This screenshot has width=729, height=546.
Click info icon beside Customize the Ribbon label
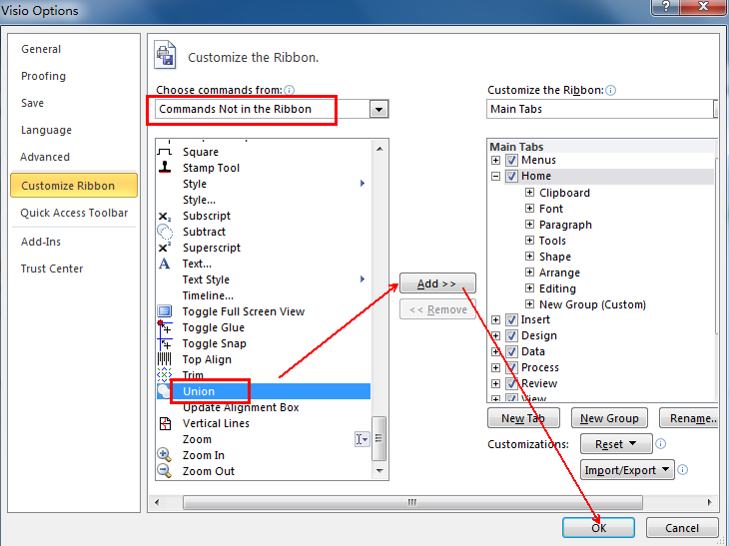tap(611, 90)
